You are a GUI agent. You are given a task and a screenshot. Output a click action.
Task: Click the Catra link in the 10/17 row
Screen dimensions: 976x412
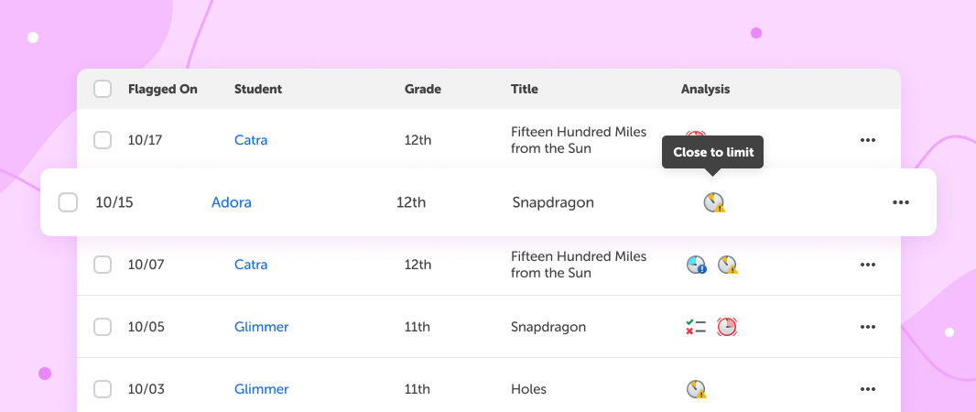pos(251,140)
